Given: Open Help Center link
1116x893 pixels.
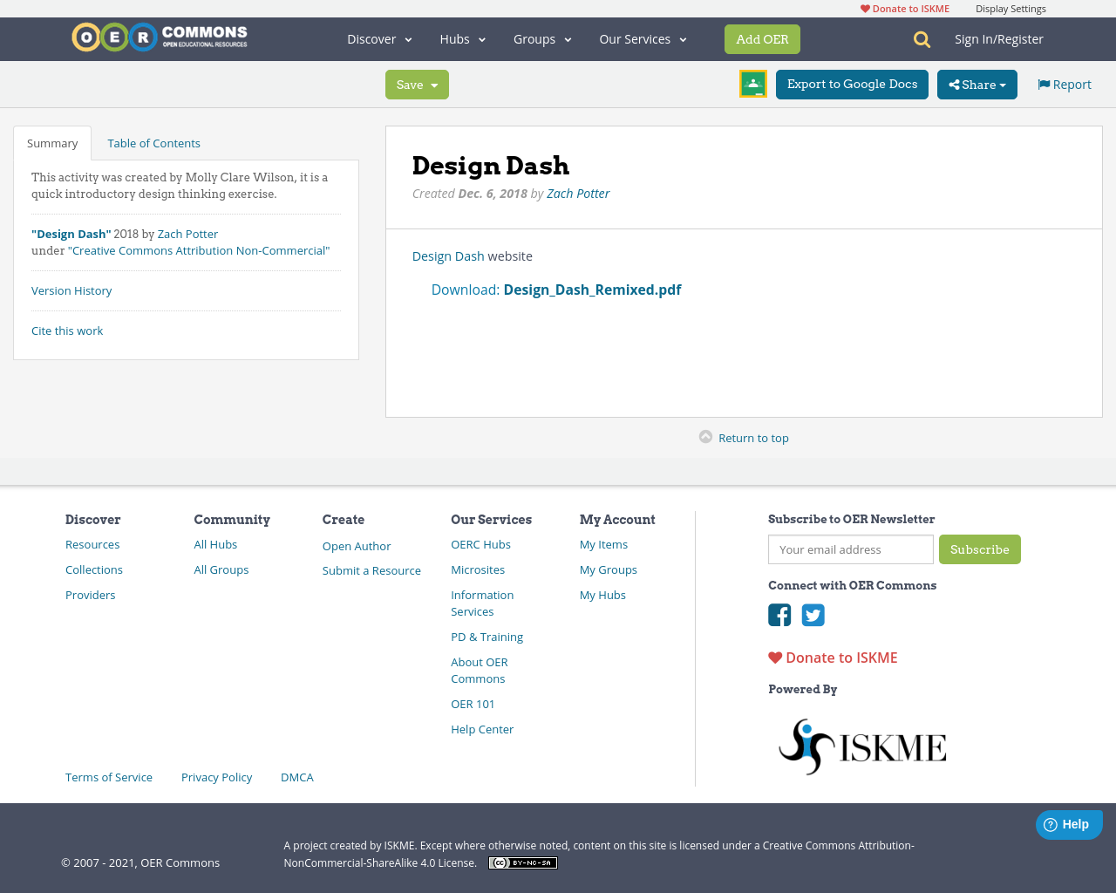Looking at the screenshot, I should tap(482, 729).
